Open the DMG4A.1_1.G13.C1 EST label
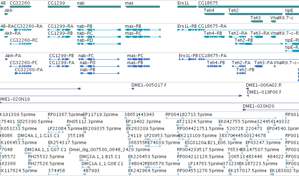Image resolution: width=299 pixels, height=176 pixels. tap(39, 136)
